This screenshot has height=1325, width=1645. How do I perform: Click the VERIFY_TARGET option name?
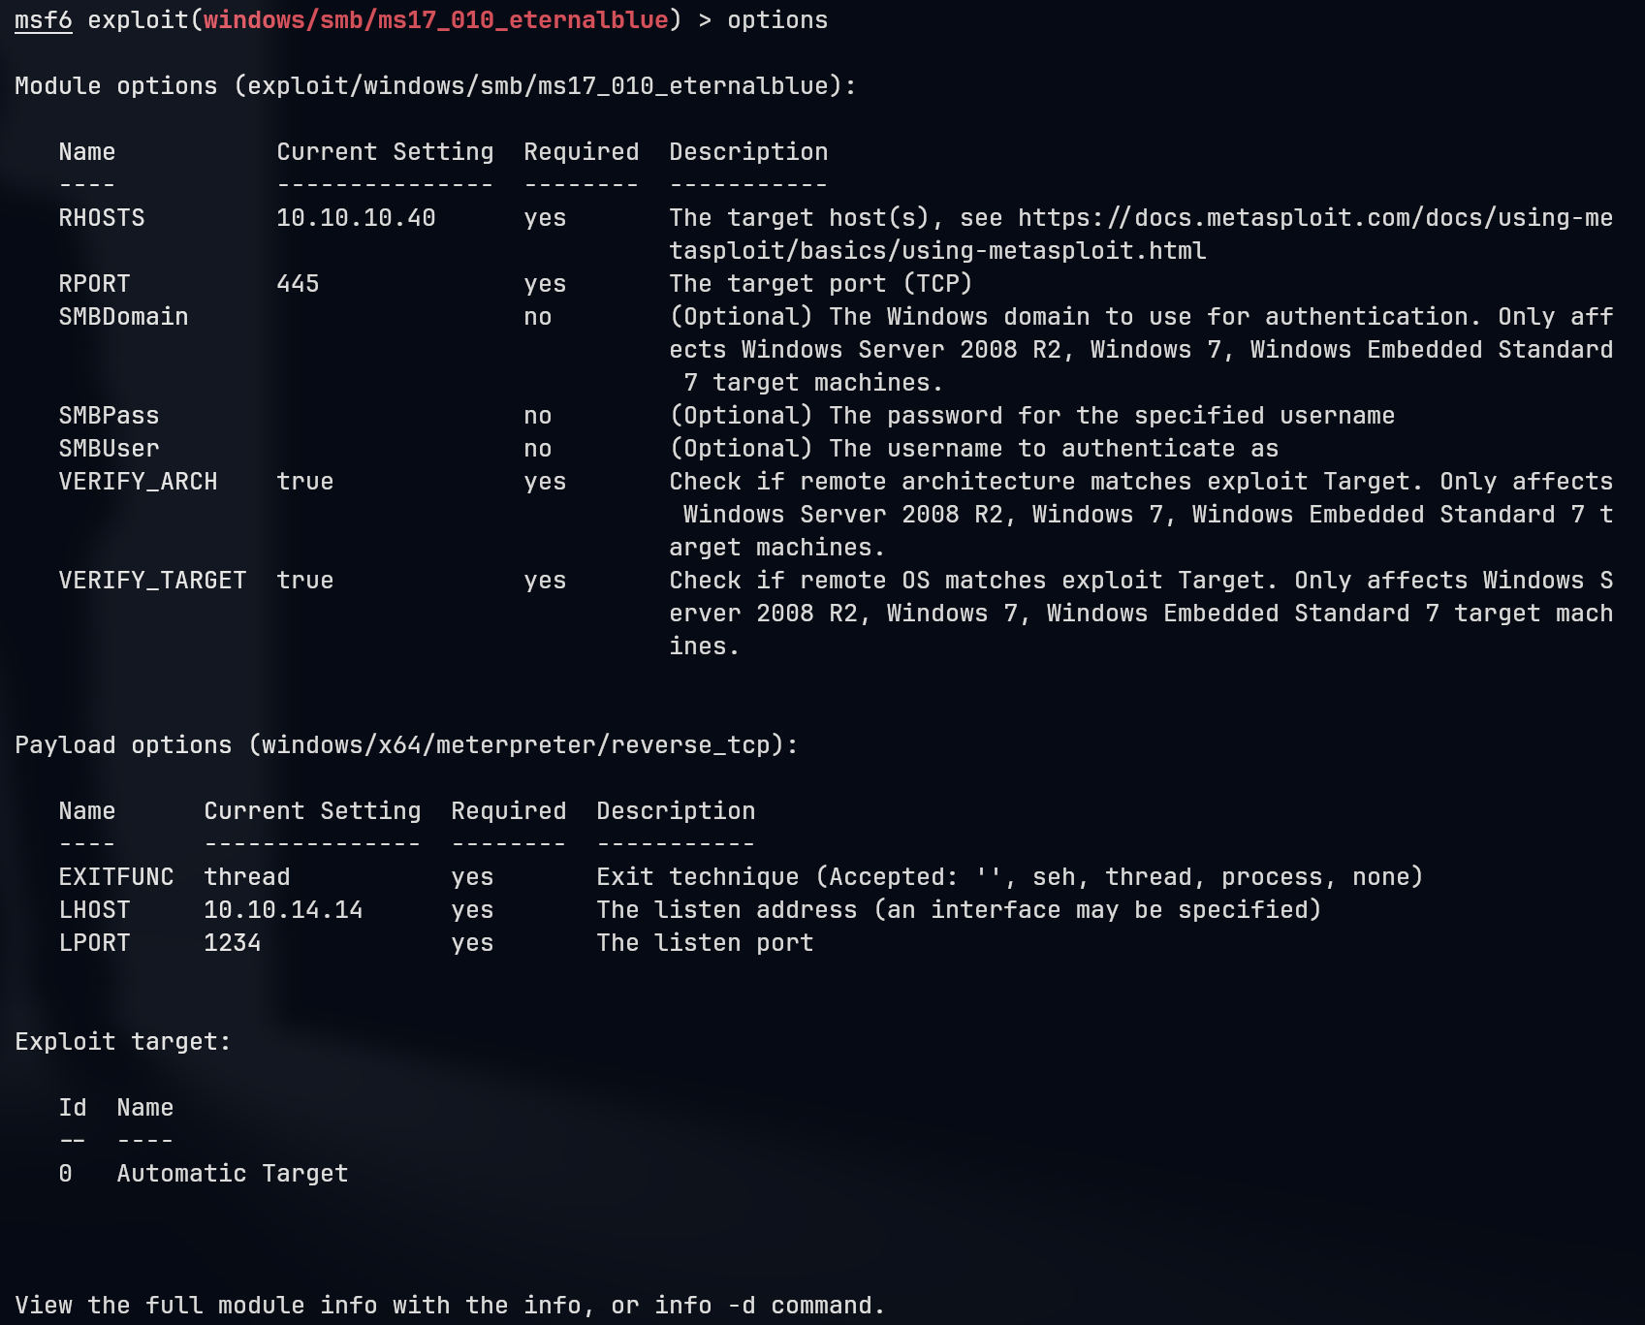(152, 581)
